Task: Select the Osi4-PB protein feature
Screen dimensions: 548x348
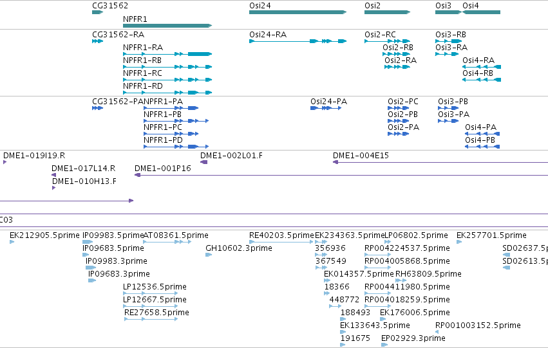Action: click(x=482, y=147)
